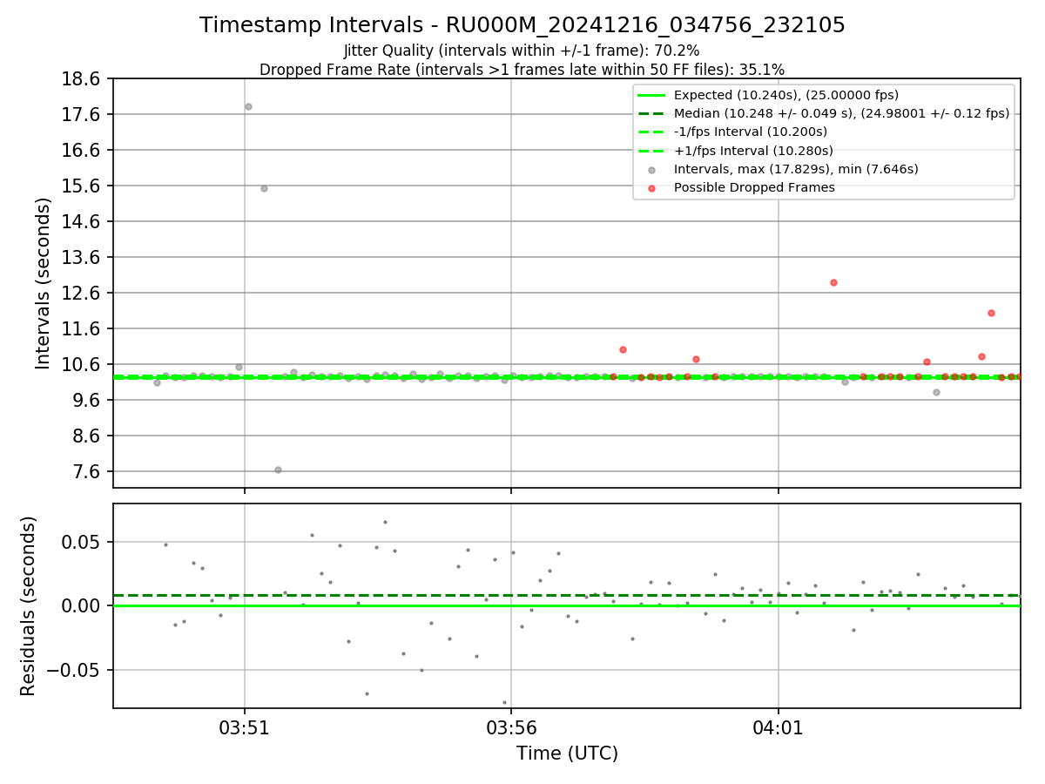Click the 'Time (UTC)' x-axis label
Viewport: 1045px width, 784px height.
pyautogui.click(x=567, y=754)
